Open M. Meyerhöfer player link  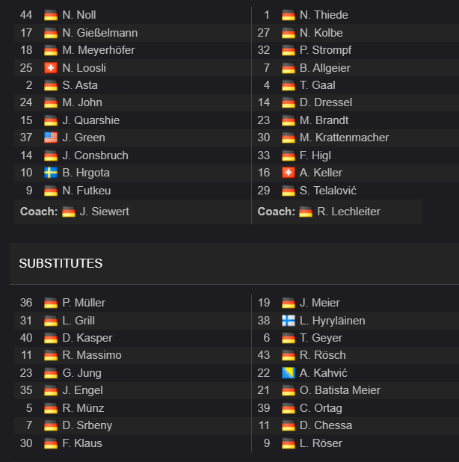(x=99, y=50)
